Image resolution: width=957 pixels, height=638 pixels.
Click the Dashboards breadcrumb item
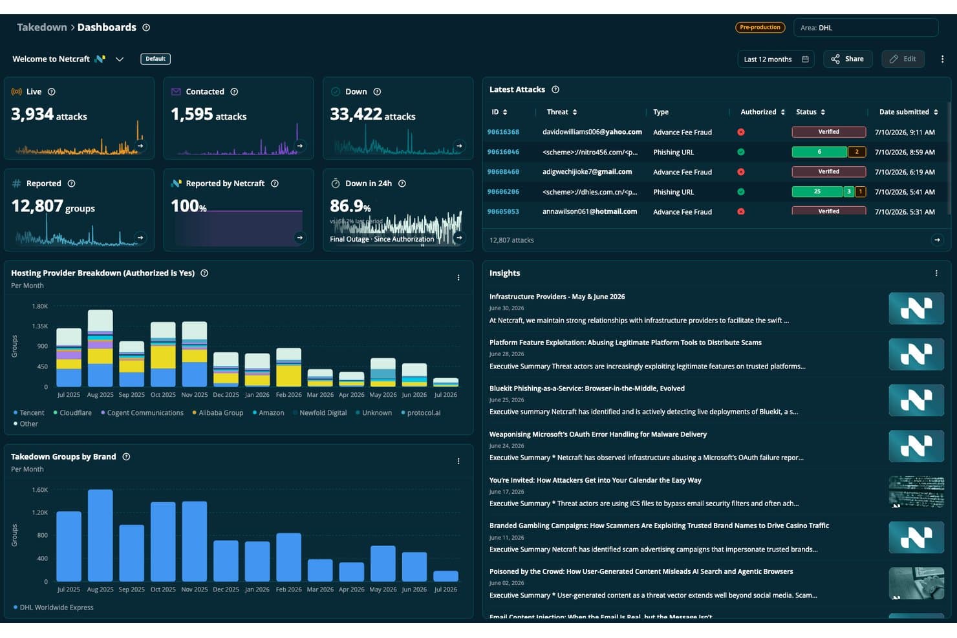[107, 27]
